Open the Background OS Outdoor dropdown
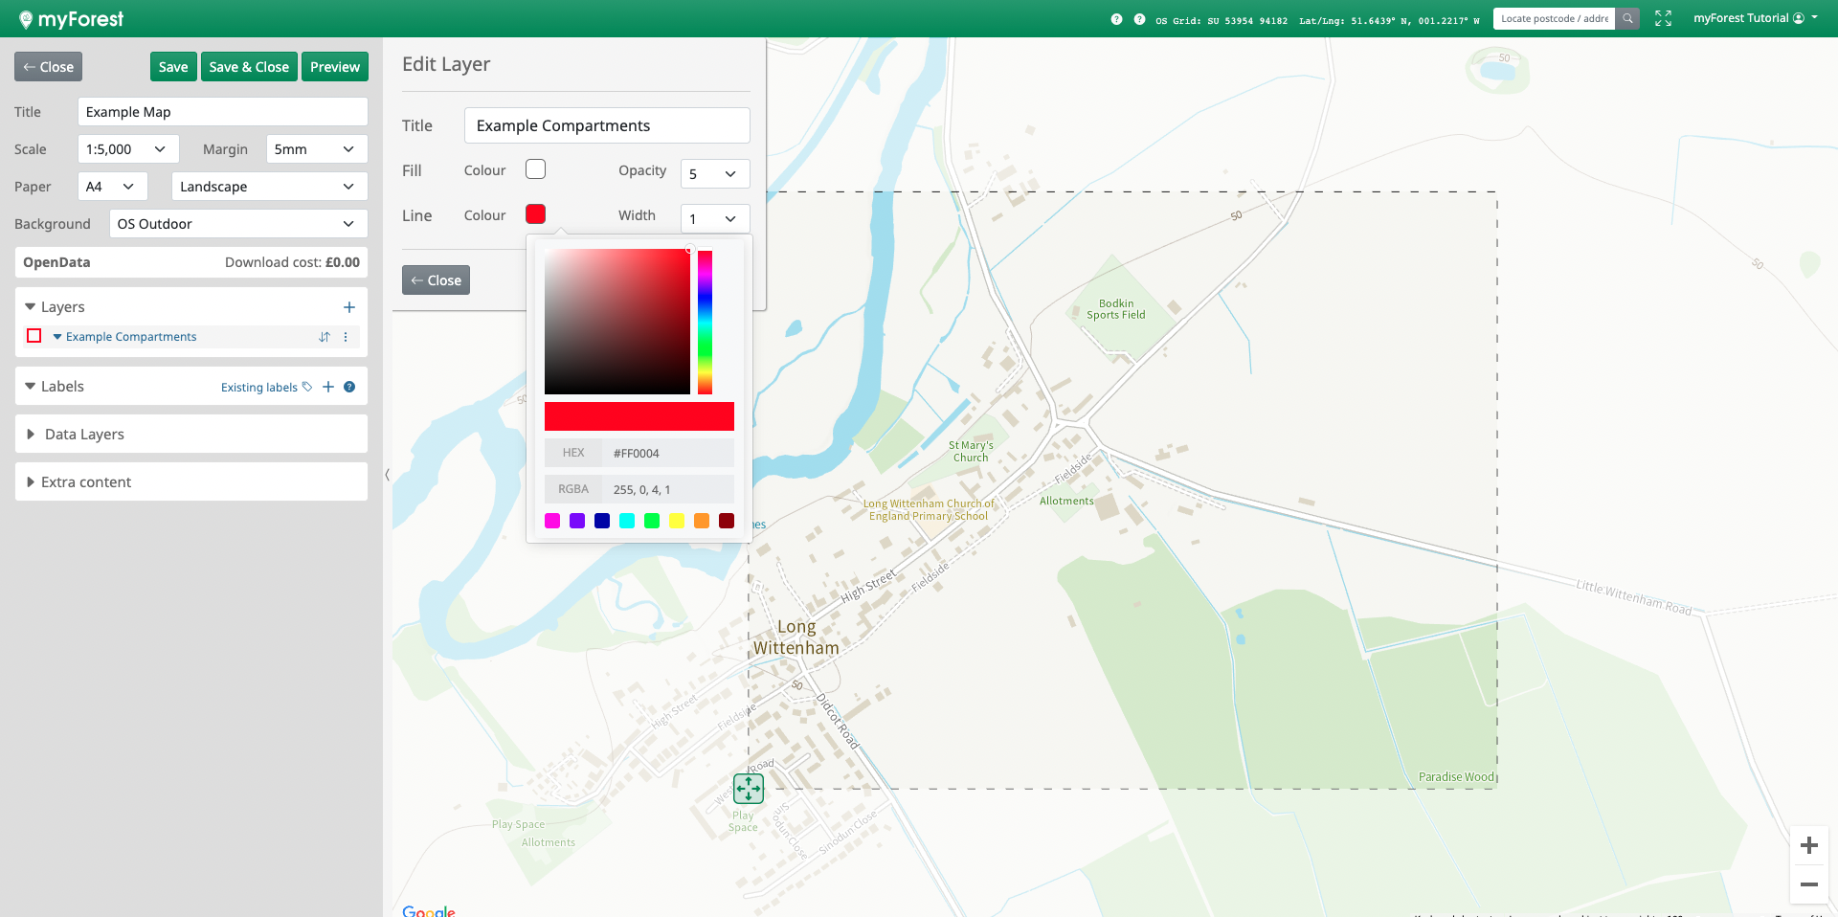The width and height of the screenshot is (1838, 917). coord(237,224)
